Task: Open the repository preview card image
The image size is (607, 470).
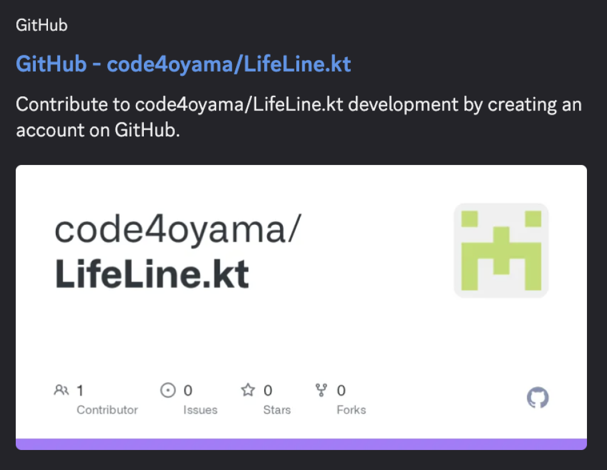Action: [301, 307]
